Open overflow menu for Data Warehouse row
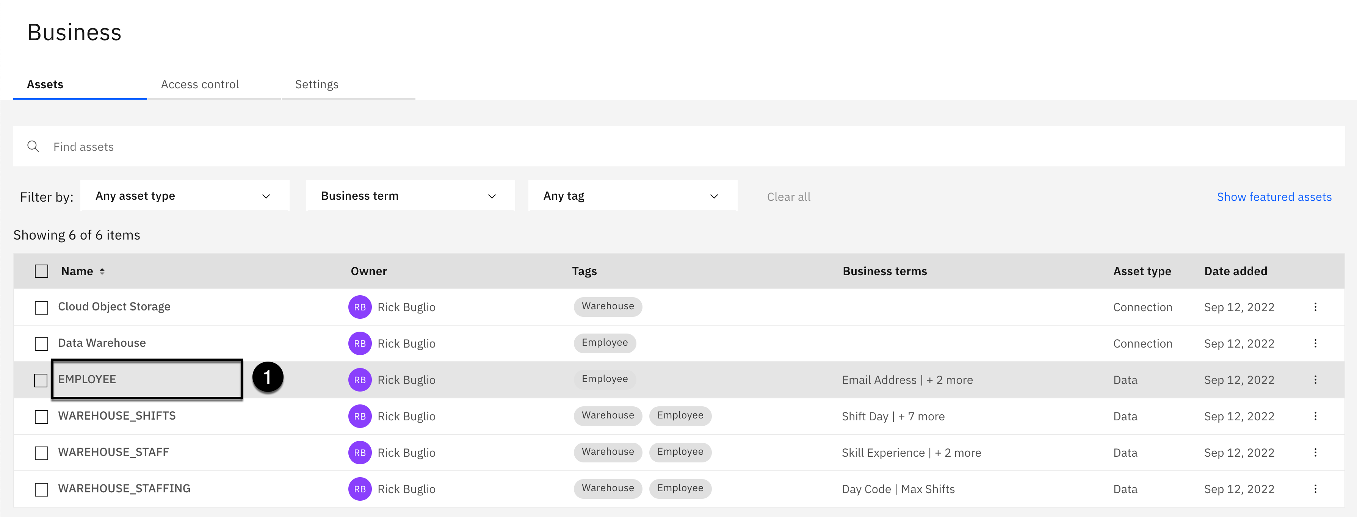 1315,343
